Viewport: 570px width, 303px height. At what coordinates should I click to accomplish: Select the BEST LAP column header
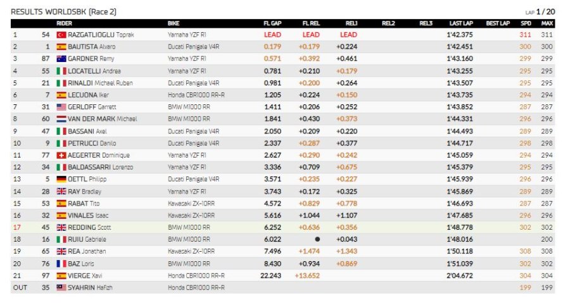pos(497,23)
